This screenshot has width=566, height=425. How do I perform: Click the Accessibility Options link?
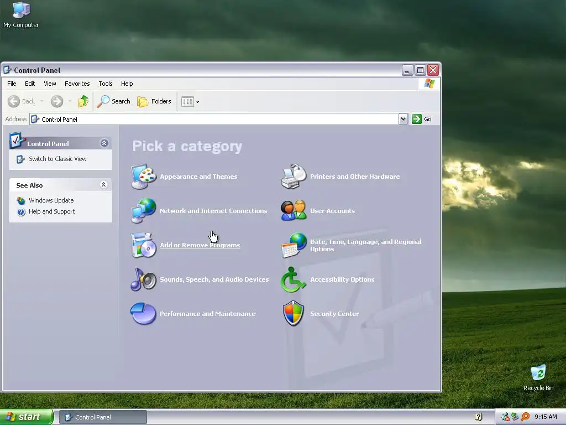pos(342,279)
